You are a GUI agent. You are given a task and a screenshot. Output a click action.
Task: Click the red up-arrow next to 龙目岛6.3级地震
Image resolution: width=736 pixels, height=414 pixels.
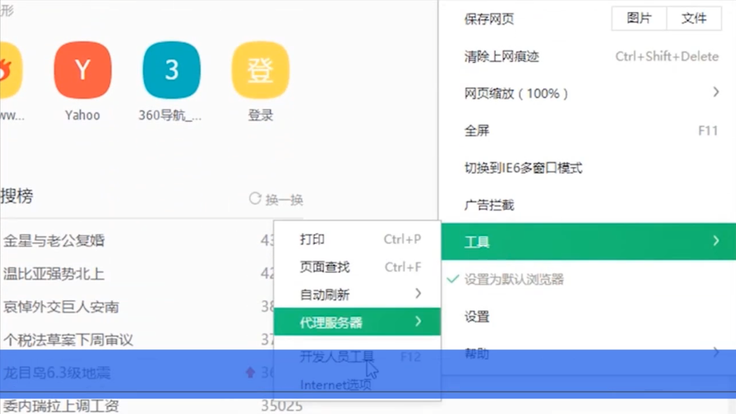pos(251,372)
